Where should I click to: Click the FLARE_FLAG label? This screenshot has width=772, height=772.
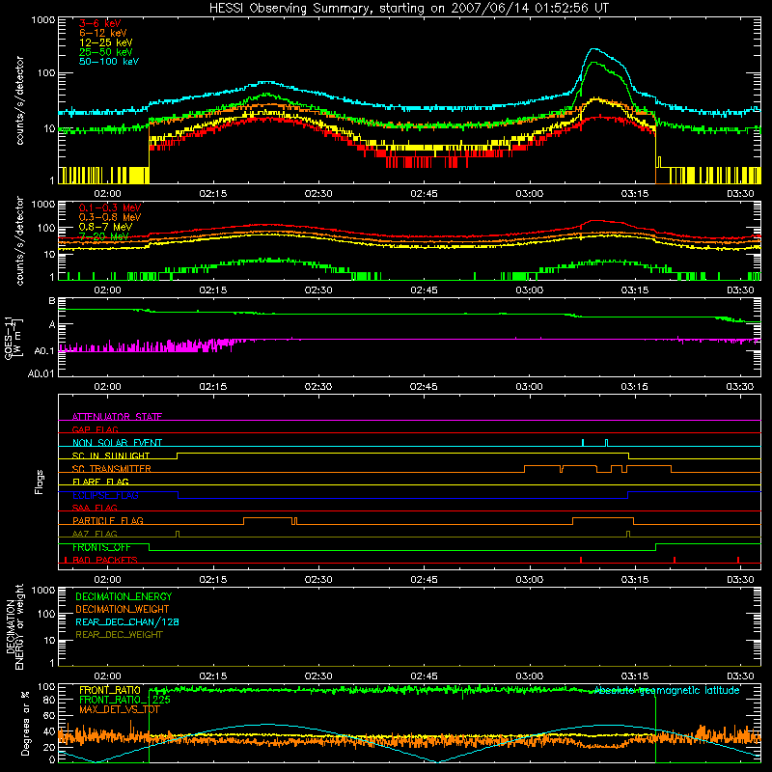(100, 482)
